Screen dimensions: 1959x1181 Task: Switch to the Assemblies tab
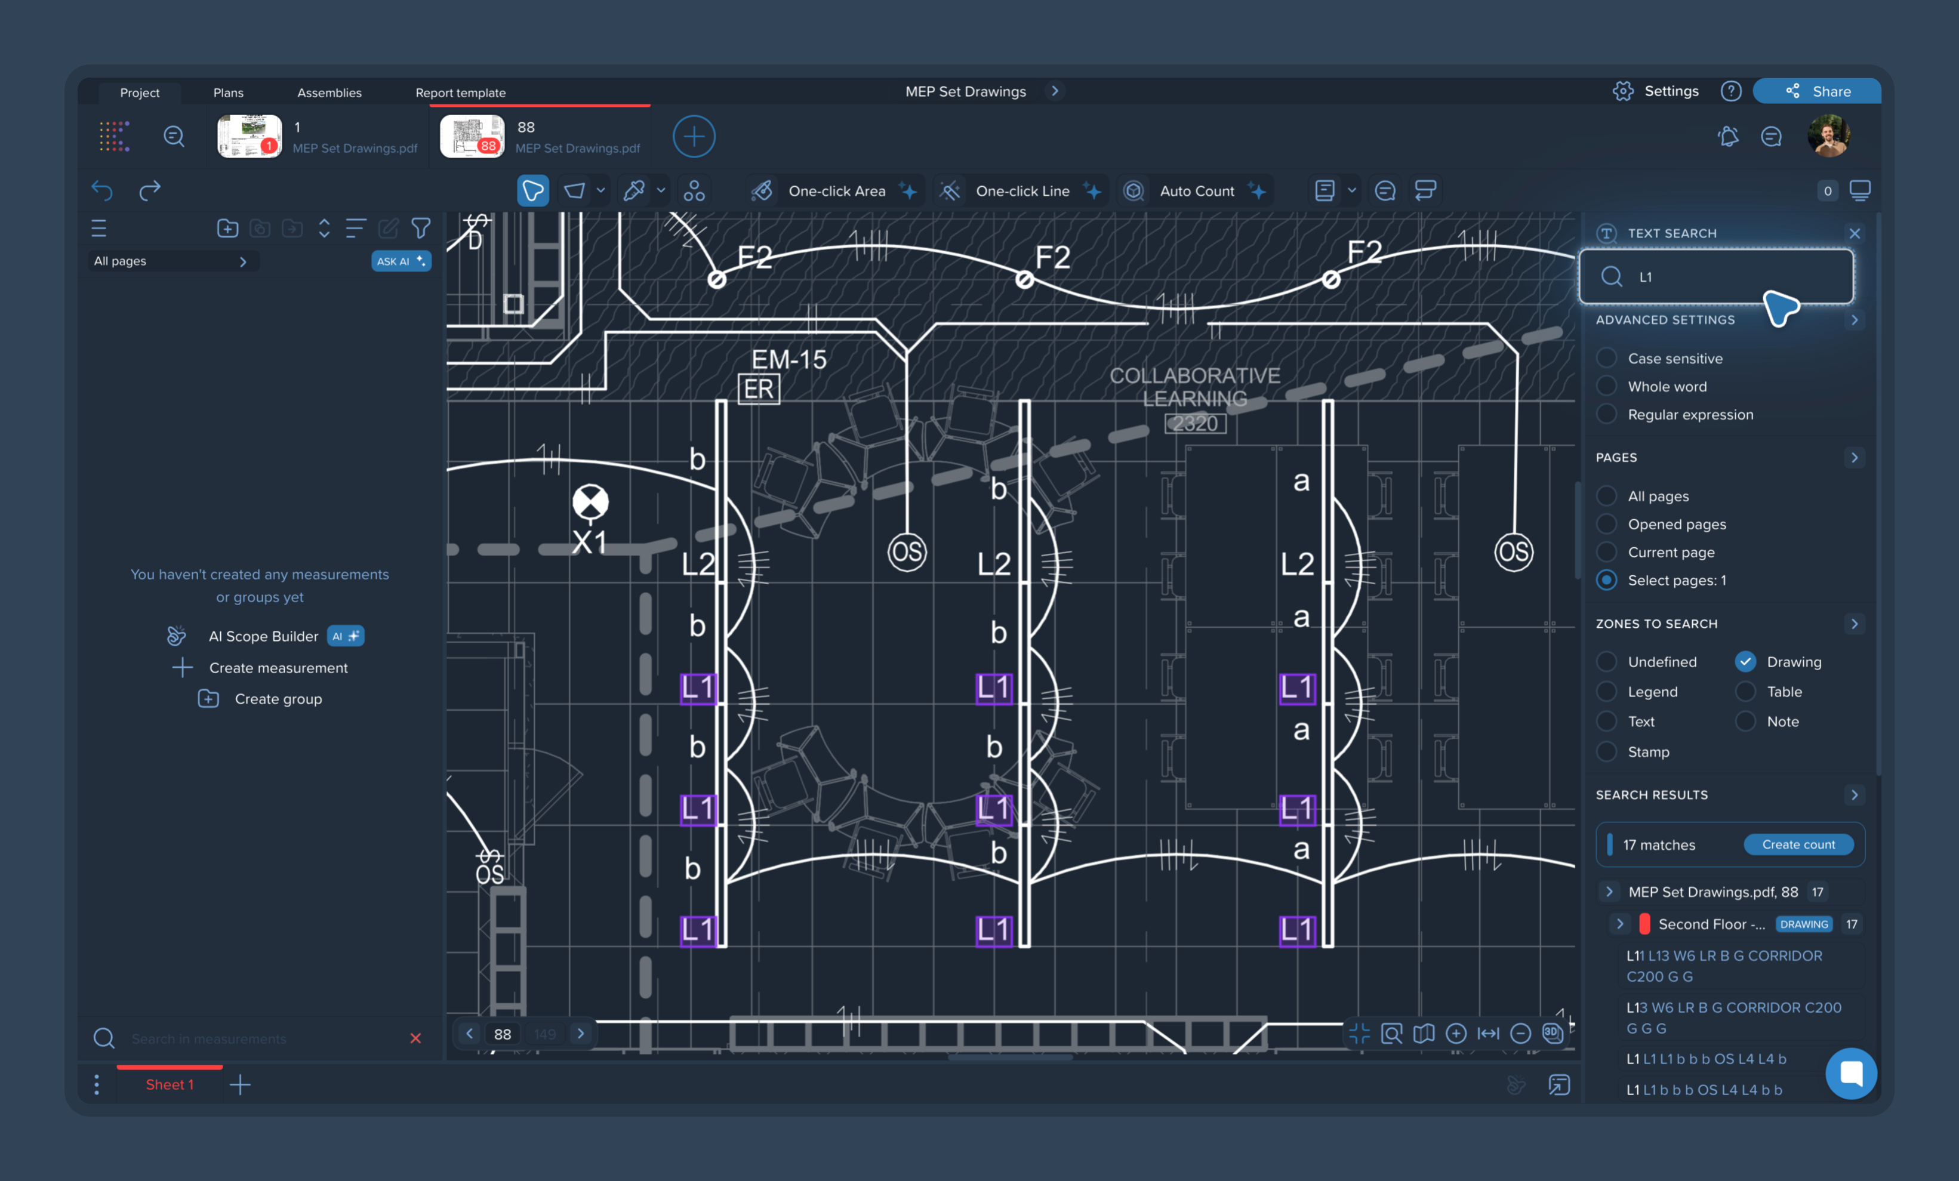click(329, 93)
